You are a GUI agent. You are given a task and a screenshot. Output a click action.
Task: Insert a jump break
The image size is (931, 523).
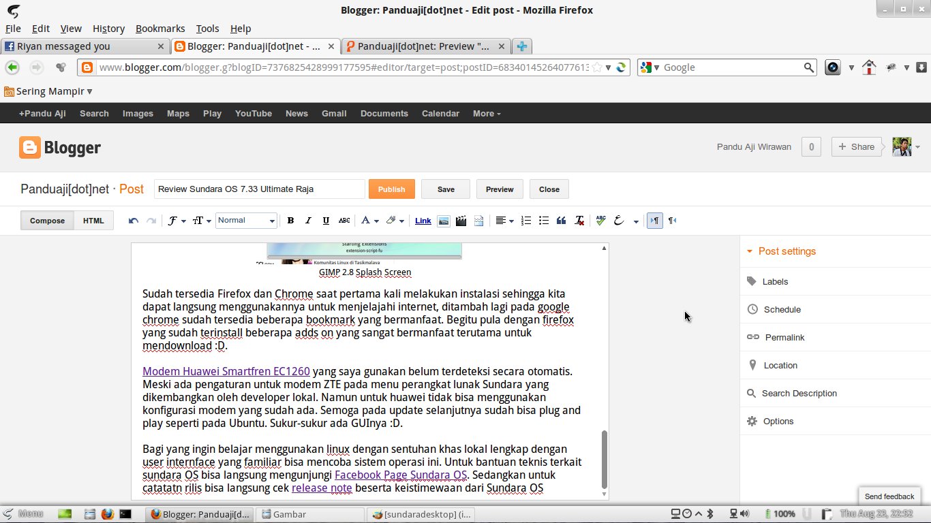(x=478, y=221)
